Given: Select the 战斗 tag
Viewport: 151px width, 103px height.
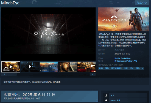Looking at the screenshot, I should tap(138, 68).
